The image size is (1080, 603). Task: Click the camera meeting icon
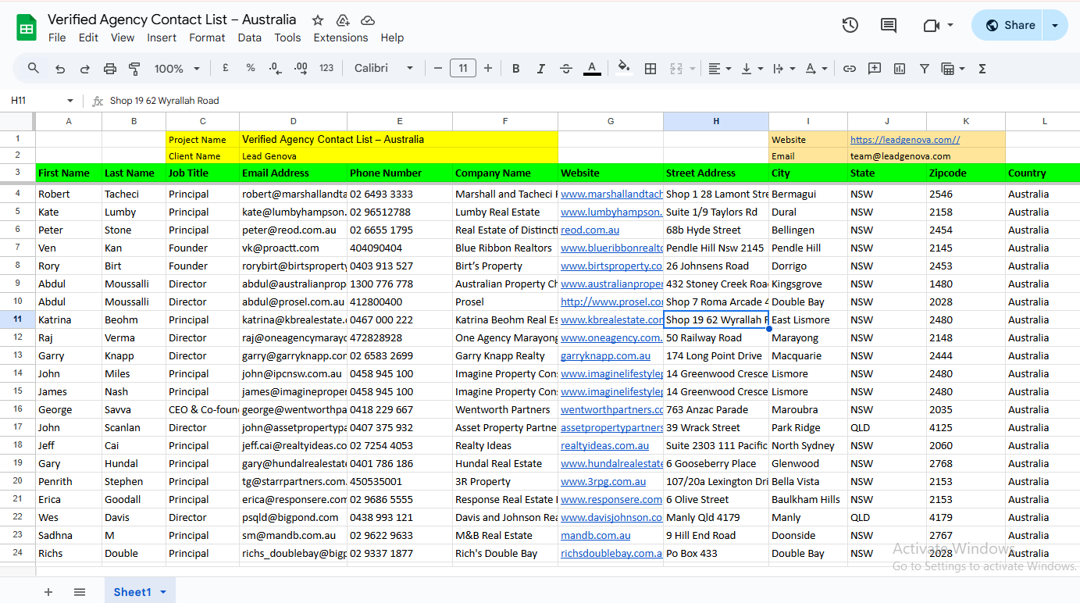(x=930, y=25)
